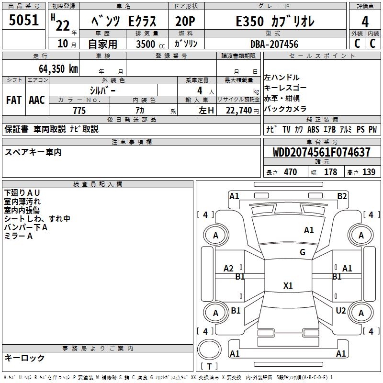Select ナビ取説 in later-shipped parts

click(84, 129)
